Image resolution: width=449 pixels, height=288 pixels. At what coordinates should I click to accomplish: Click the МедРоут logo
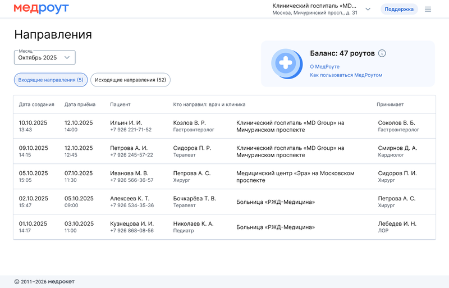41,9
